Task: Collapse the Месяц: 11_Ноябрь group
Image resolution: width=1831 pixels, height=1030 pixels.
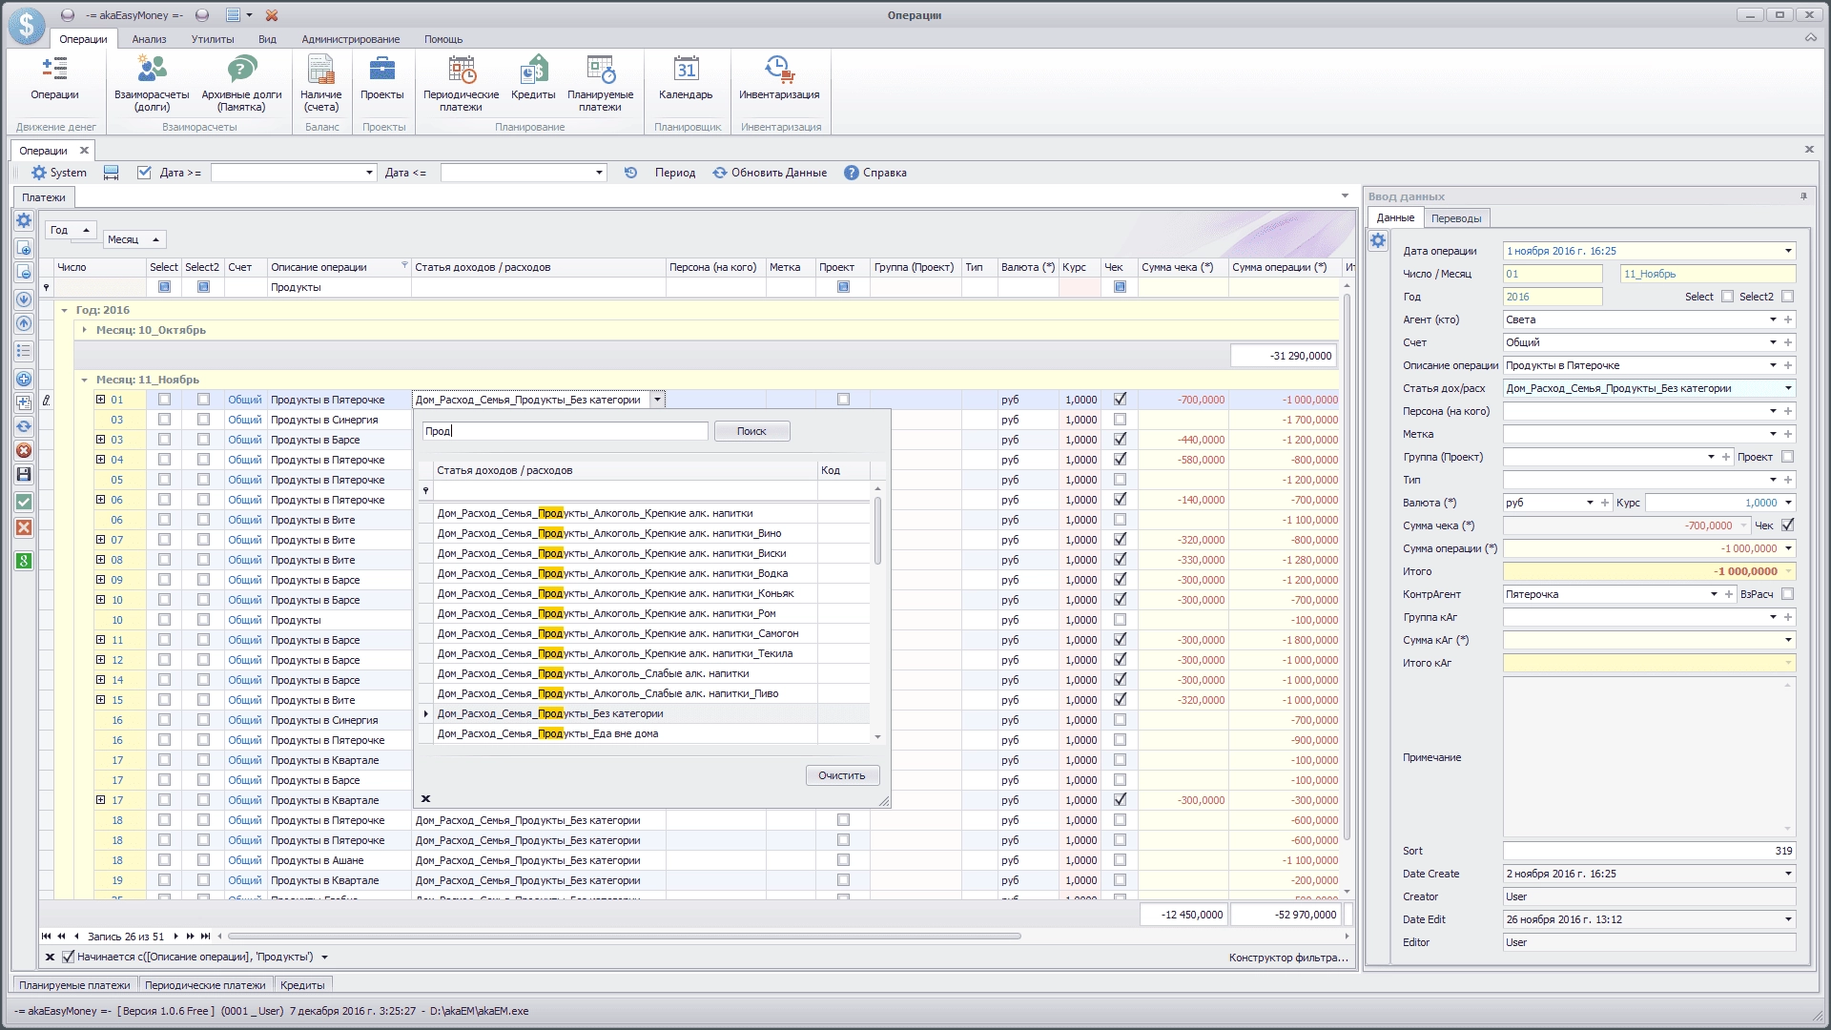Action: (85, 380)
